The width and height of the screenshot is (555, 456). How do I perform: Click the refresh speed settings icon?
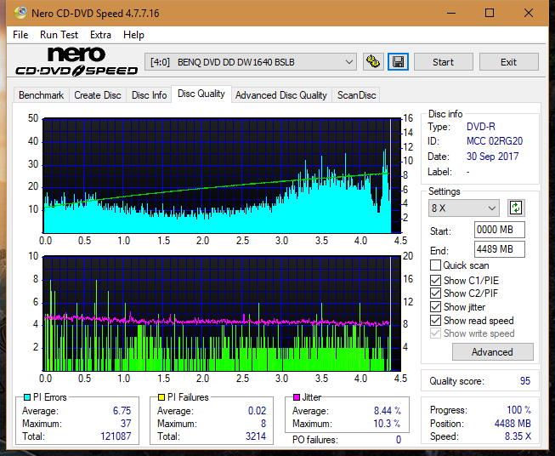pyautogui.click(x=516, y=208)
